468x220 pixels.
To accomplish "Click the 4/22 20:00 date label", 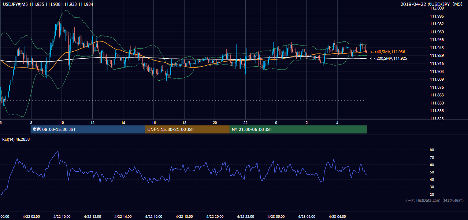I will click(215, 217).
